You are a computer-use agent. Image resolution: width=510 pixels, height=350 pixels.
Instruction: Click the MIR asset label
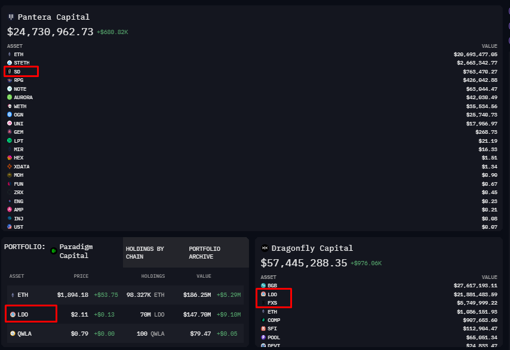coord(19,149)
